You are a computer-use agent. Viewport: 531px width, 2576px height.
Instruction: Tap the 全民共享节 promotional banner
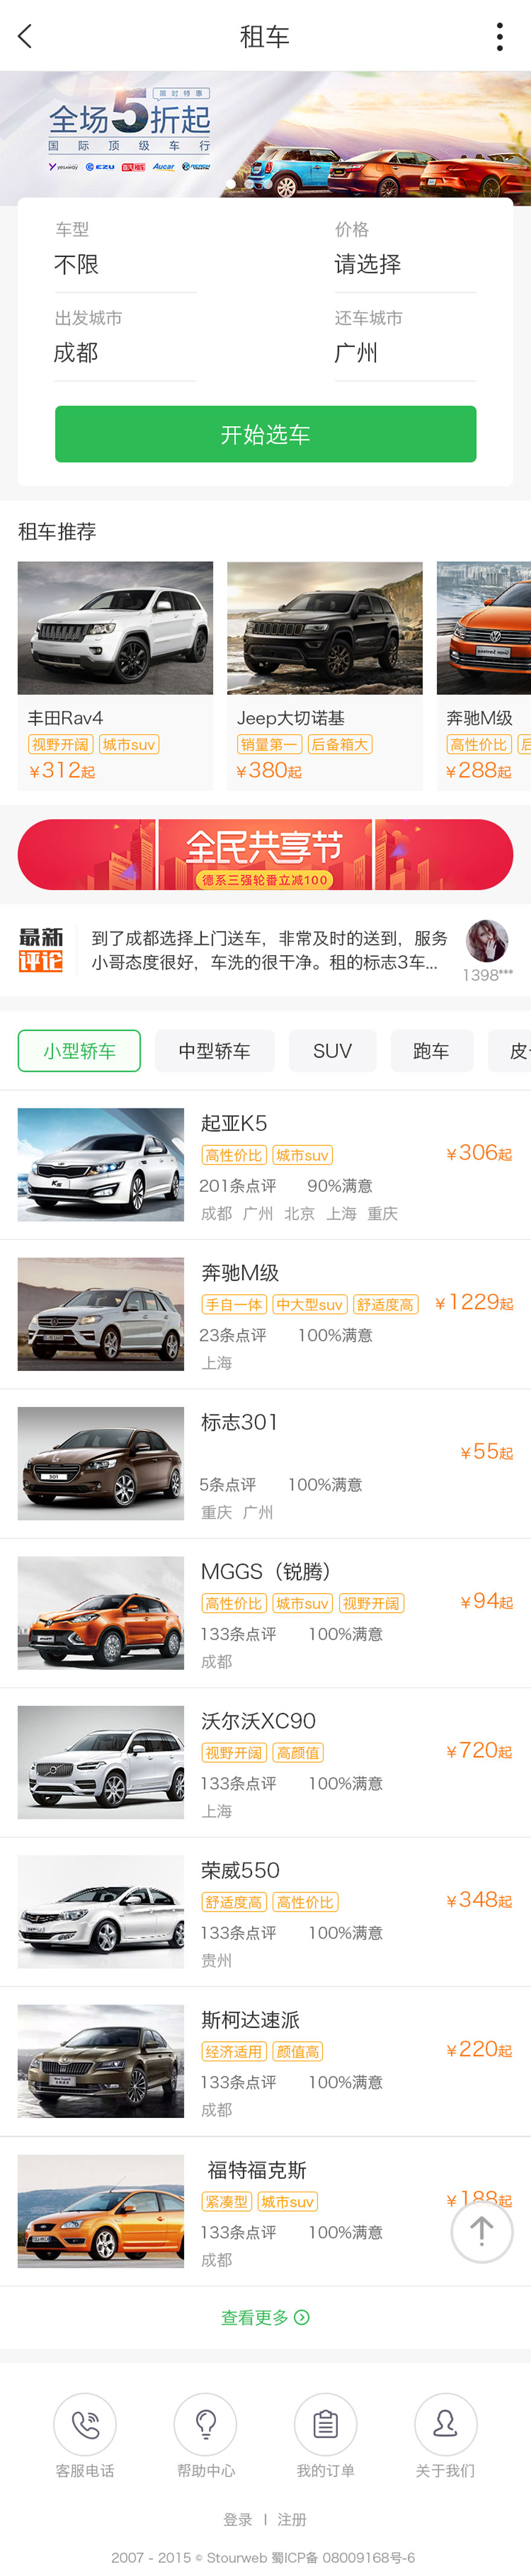(265, 855)
